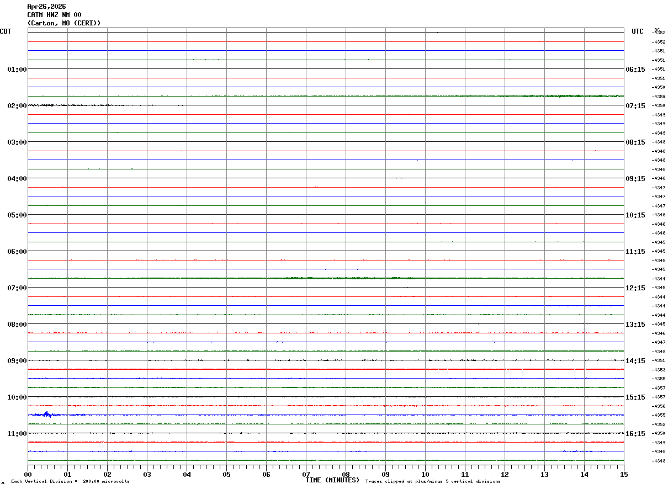The image size is (668, 489).
Task: Click minute 04 on the time axis
Action: 187,474
